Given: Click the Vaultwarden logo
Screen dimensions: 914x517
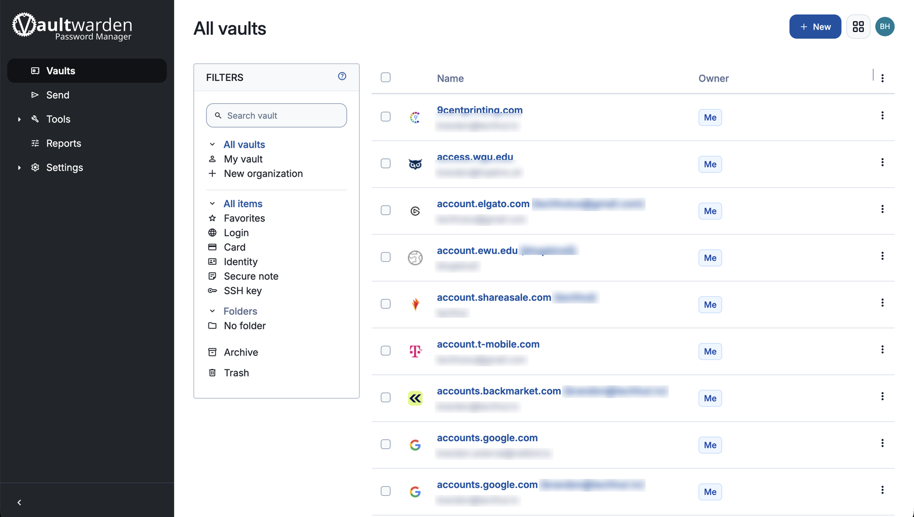Looking at the screenshot, I should point(73,27).
